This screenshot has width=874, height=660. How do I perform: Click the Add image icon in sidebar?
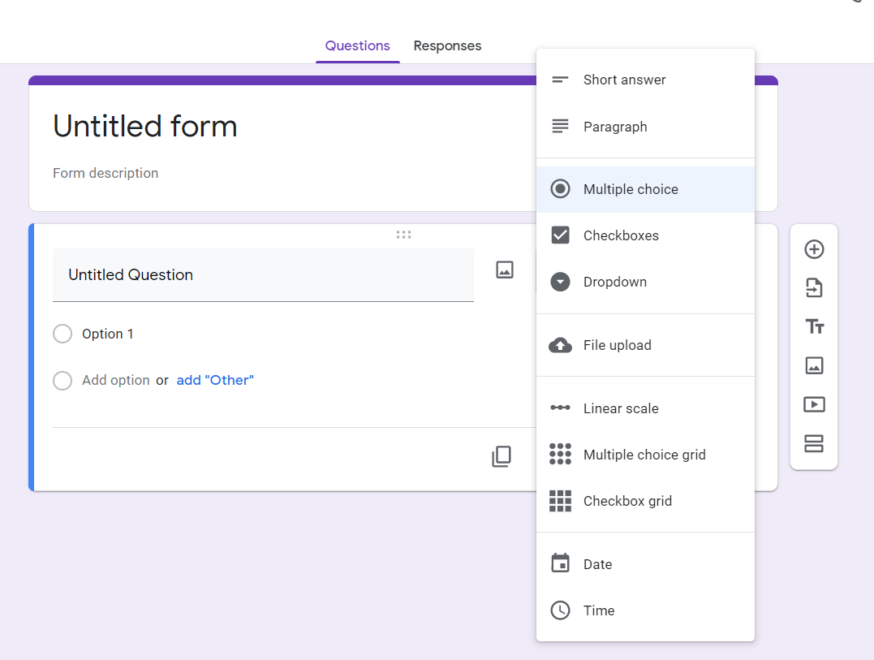coord(814,365)
